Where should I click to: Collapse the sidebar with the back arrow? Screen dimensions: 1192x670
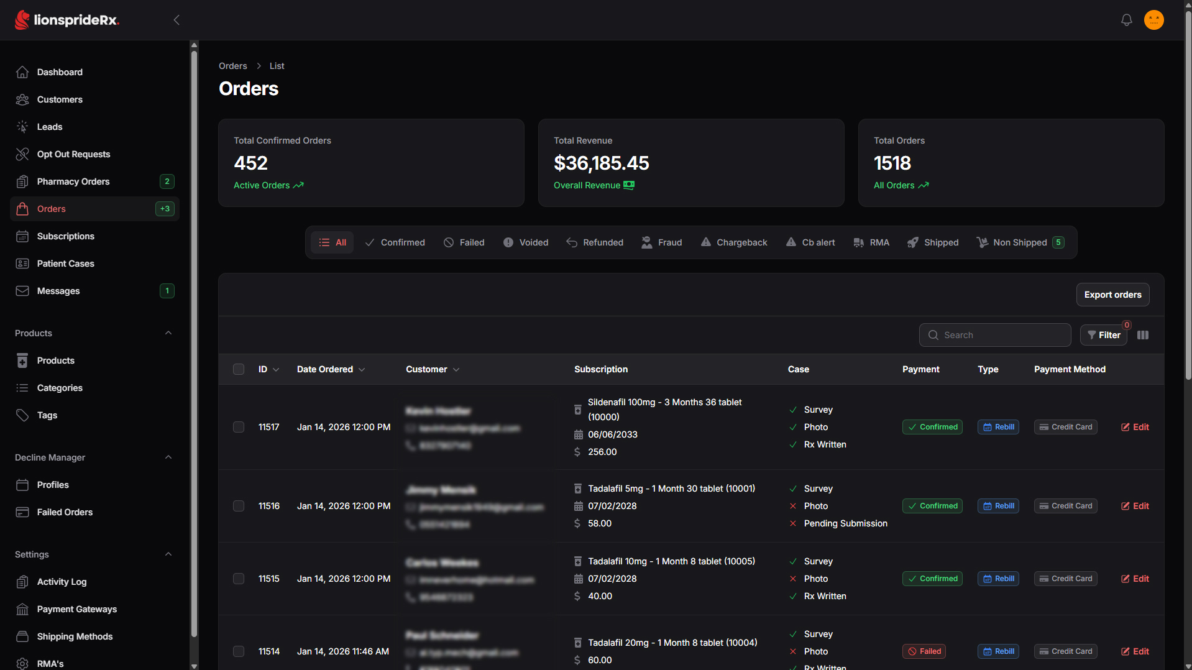point(177,20)
